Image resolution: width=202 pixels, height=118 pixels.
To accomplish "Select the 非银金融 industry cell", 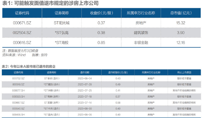I will coord(141,42).
